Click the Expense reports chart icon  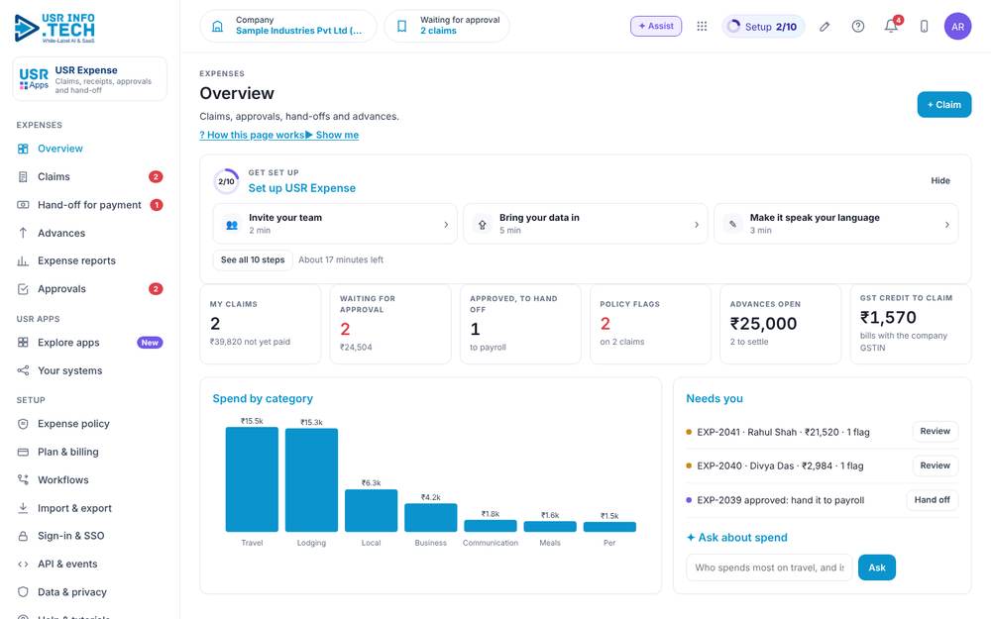(x=23, y=260)
